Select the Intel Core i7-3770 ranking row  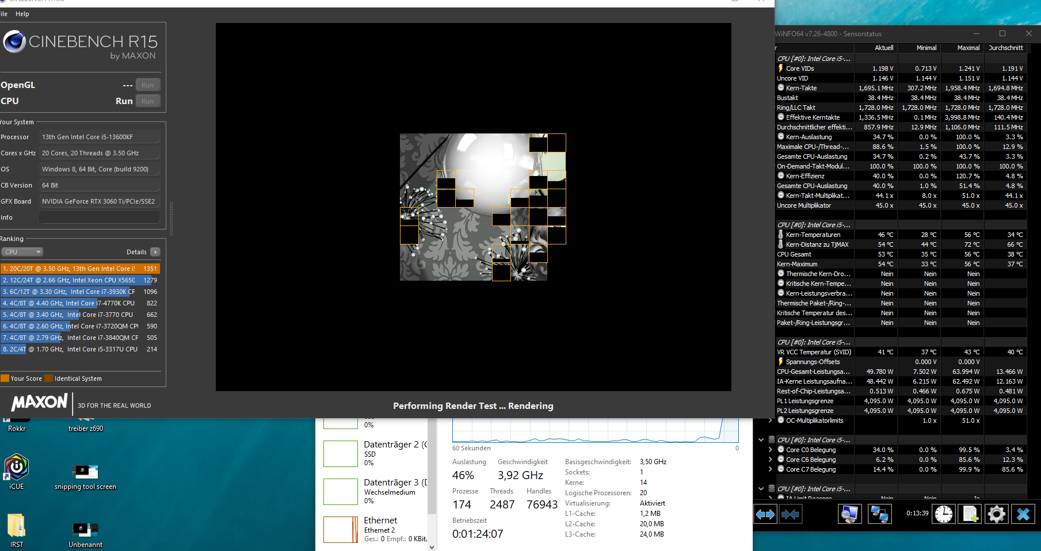(80, 315)
